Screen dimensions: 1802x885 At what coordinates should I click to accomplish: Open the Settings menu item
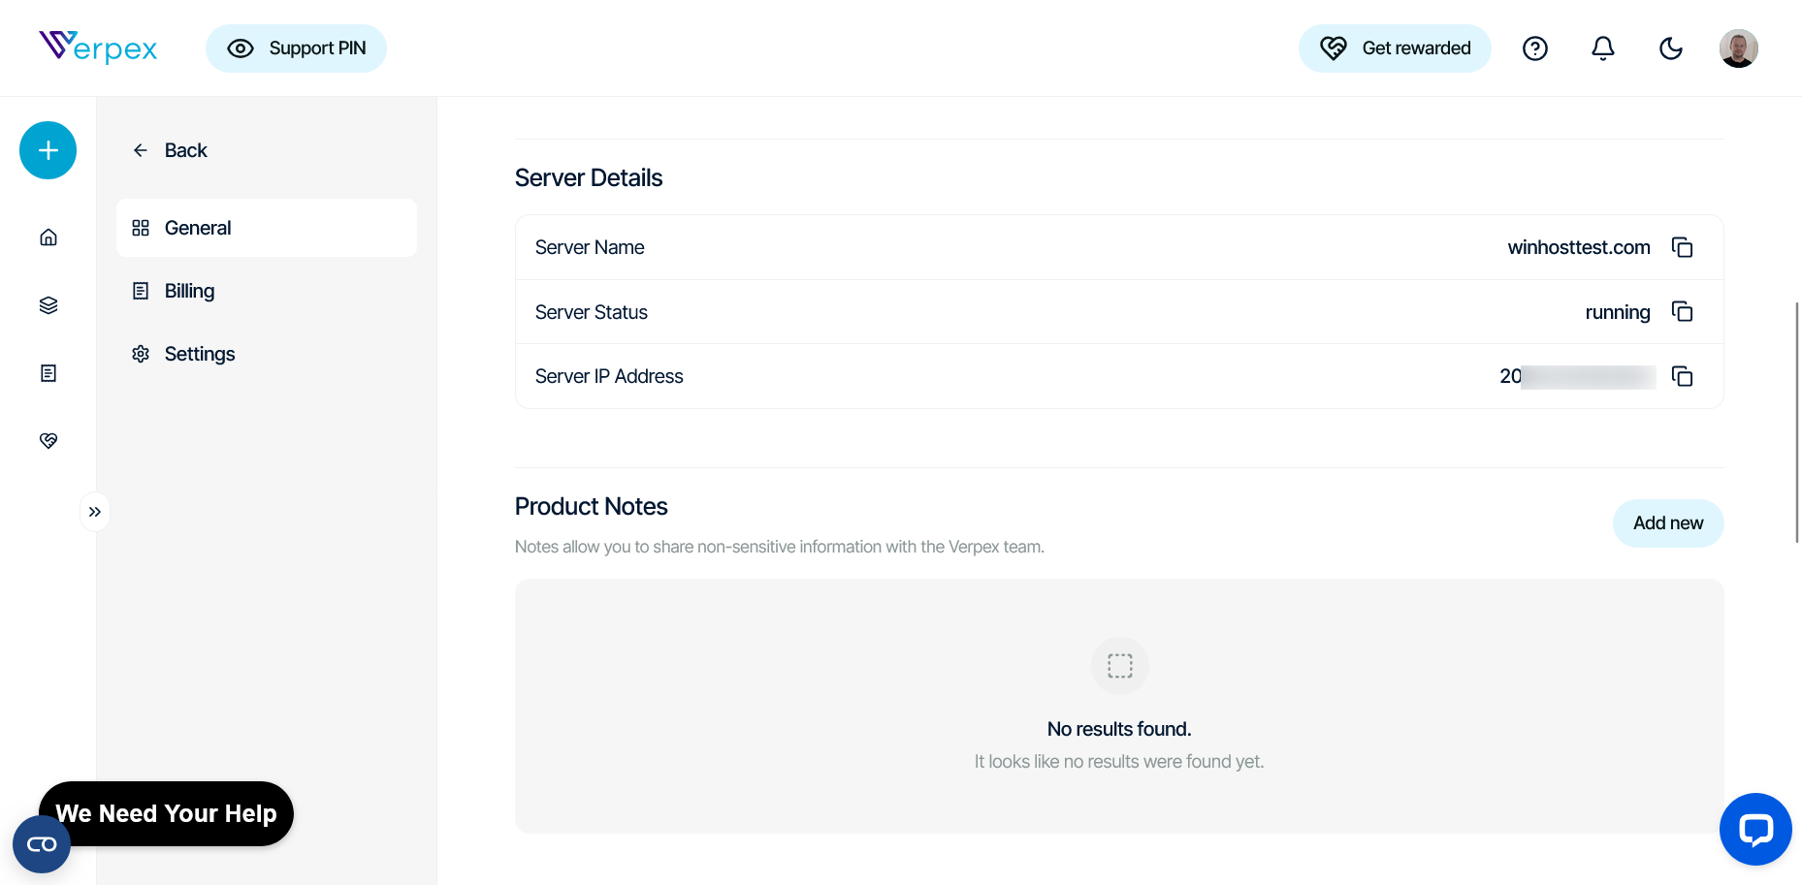pyautogui.click(x=267, y=354)
